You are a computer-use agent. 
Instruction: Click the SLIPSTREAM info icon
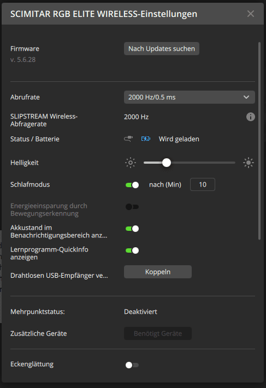point(250,117)
